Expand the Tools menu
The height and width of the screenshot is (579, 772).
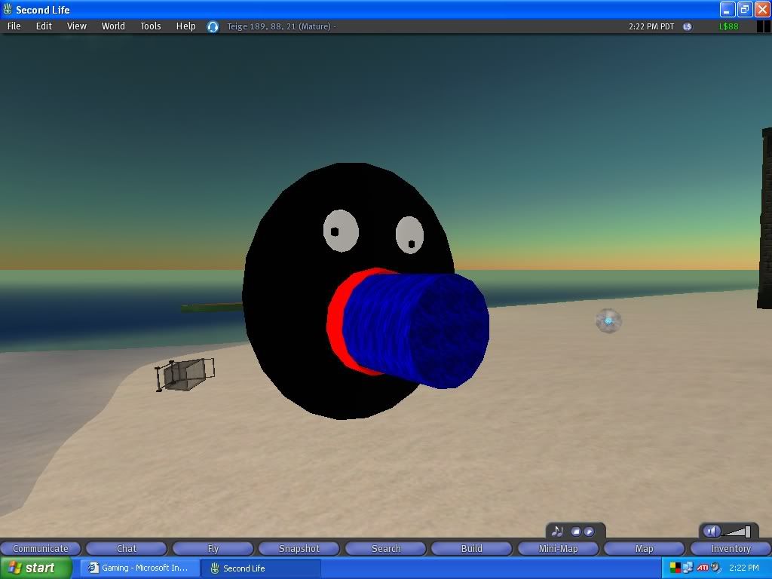150,26
